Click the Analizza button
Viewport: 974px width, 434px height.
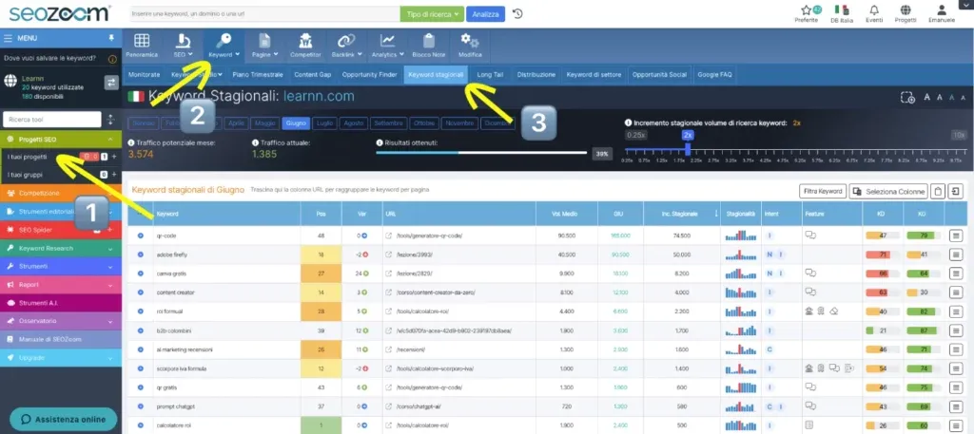coord(485,13)
